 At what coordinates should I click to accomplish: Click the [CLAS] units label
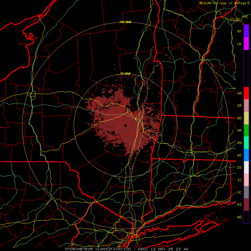click(x=236, y=19)
